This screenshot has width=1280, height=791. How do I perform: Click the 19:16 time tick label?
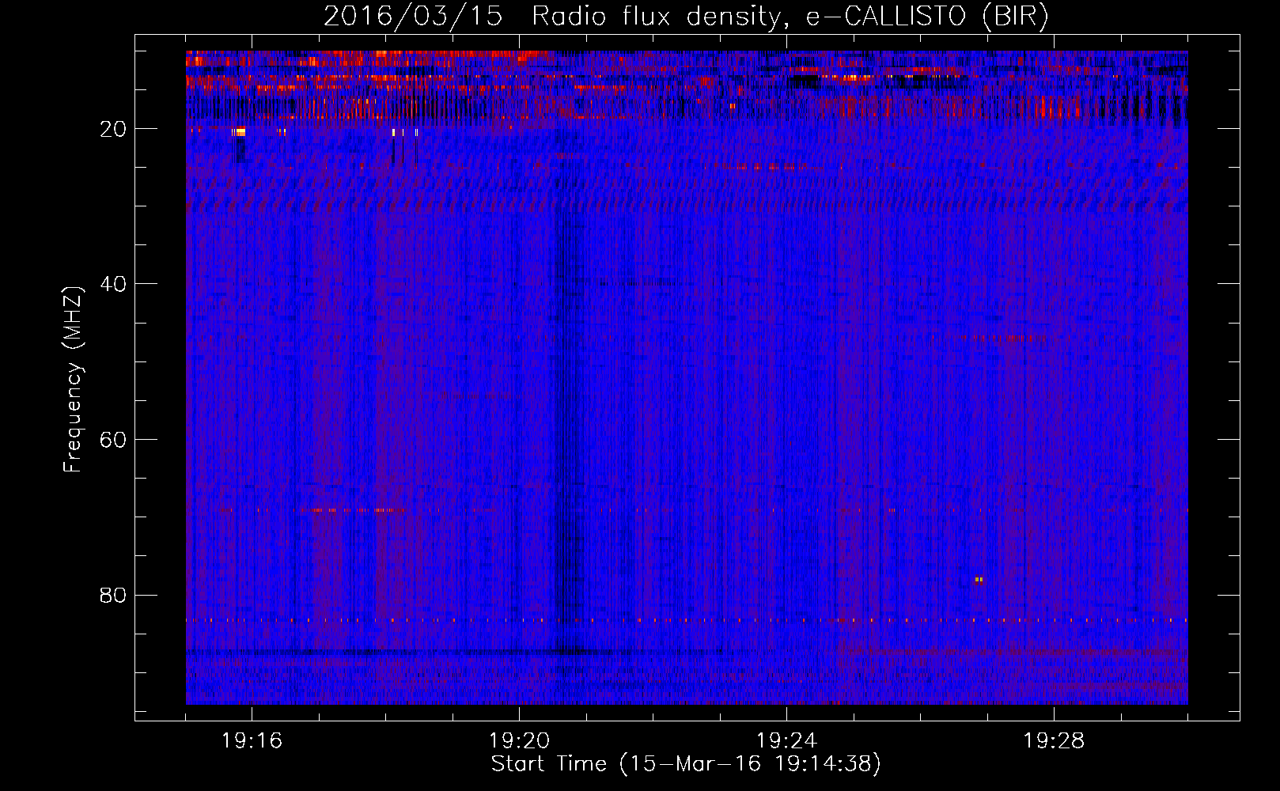(252, 741)
